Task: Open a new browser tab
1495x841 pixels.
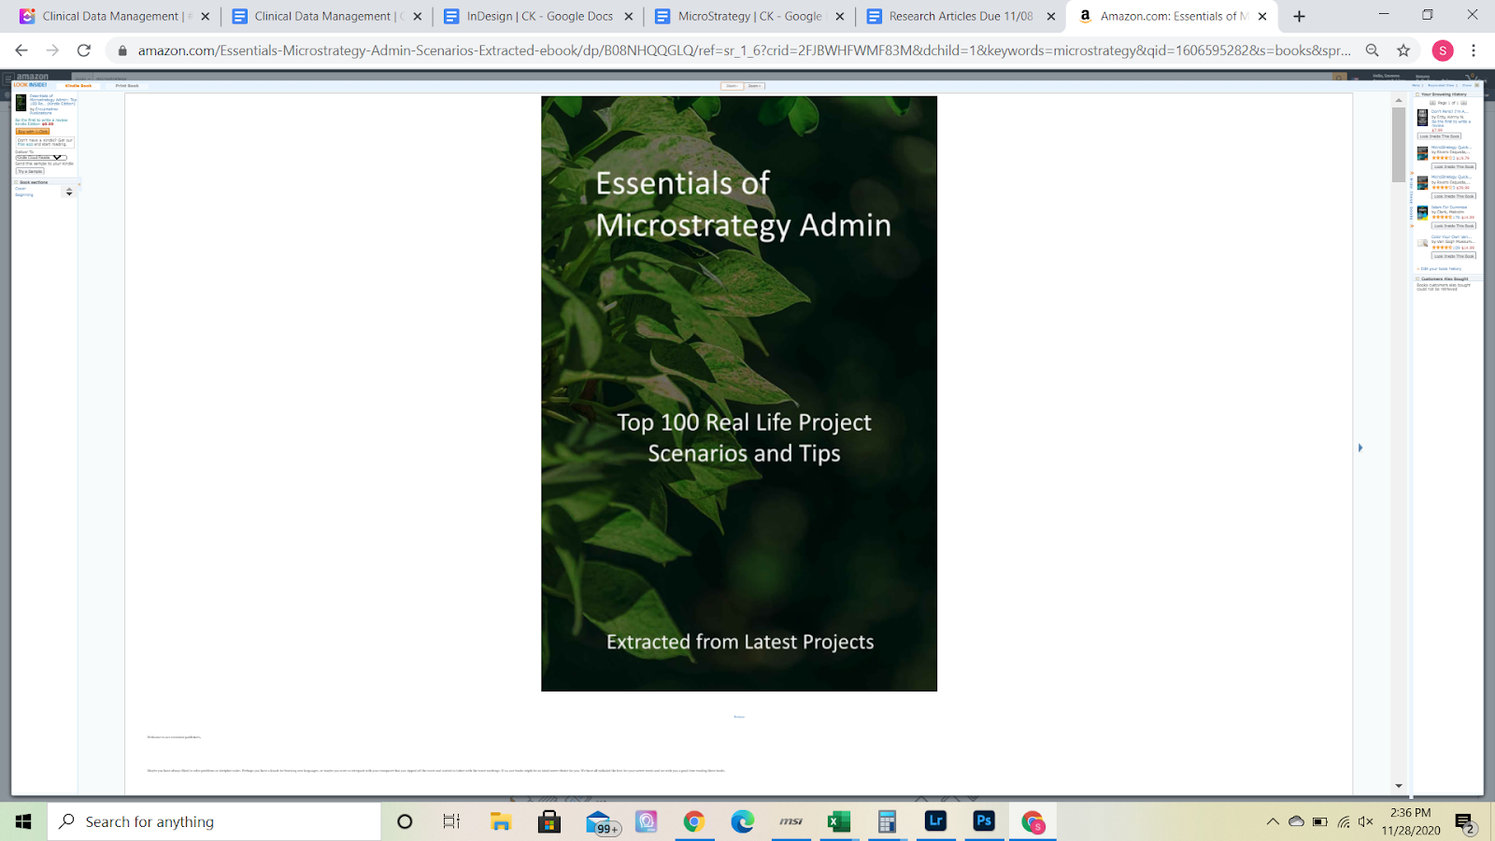Action: (1299, 16)
